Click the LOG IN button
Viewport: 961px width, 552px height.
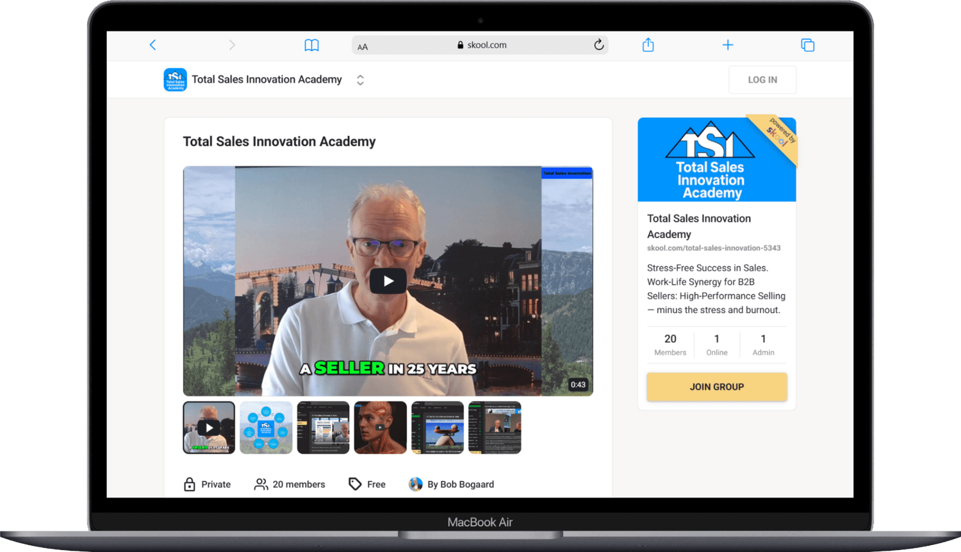click(762, 80)
